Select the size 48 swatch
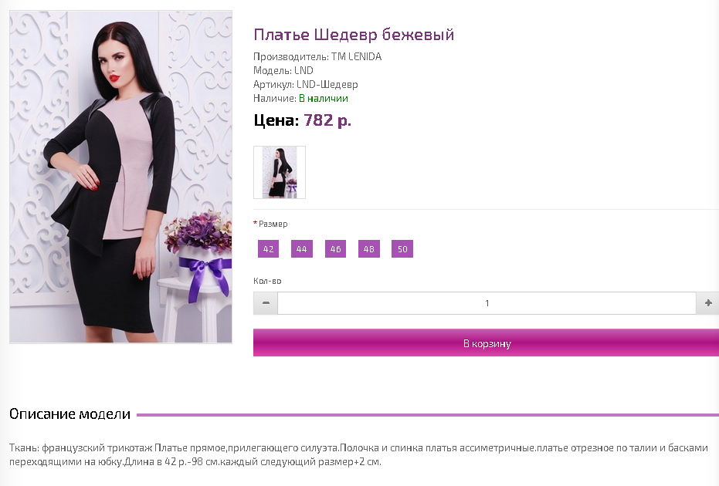 pyautogui.click(x=369, y=249)
